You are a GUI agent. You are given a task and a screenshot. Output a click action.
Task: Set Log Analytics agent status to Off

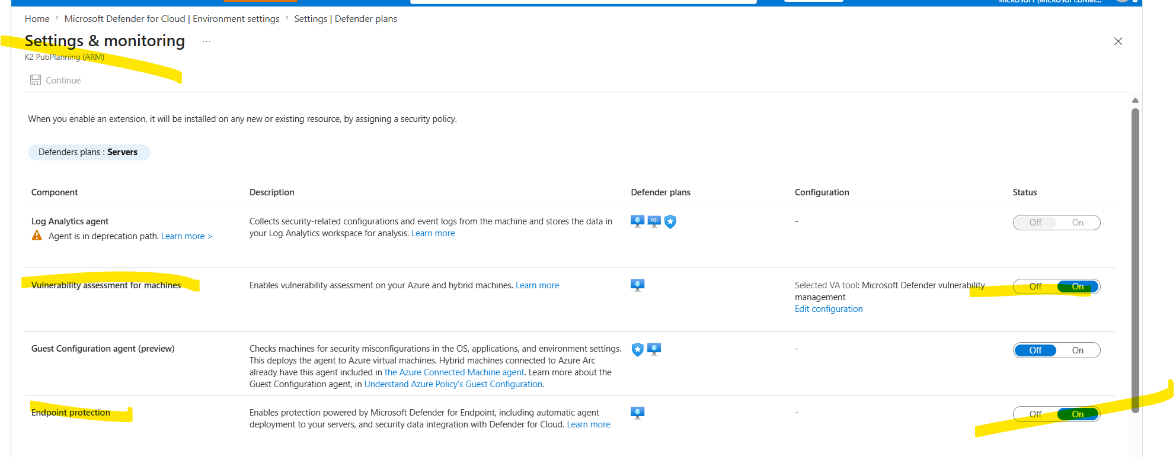tap(1035, 223)
